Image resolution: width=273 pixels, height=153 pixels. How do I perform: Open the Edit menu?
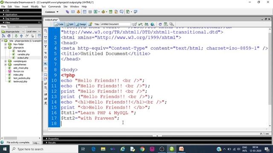point(10,7)
